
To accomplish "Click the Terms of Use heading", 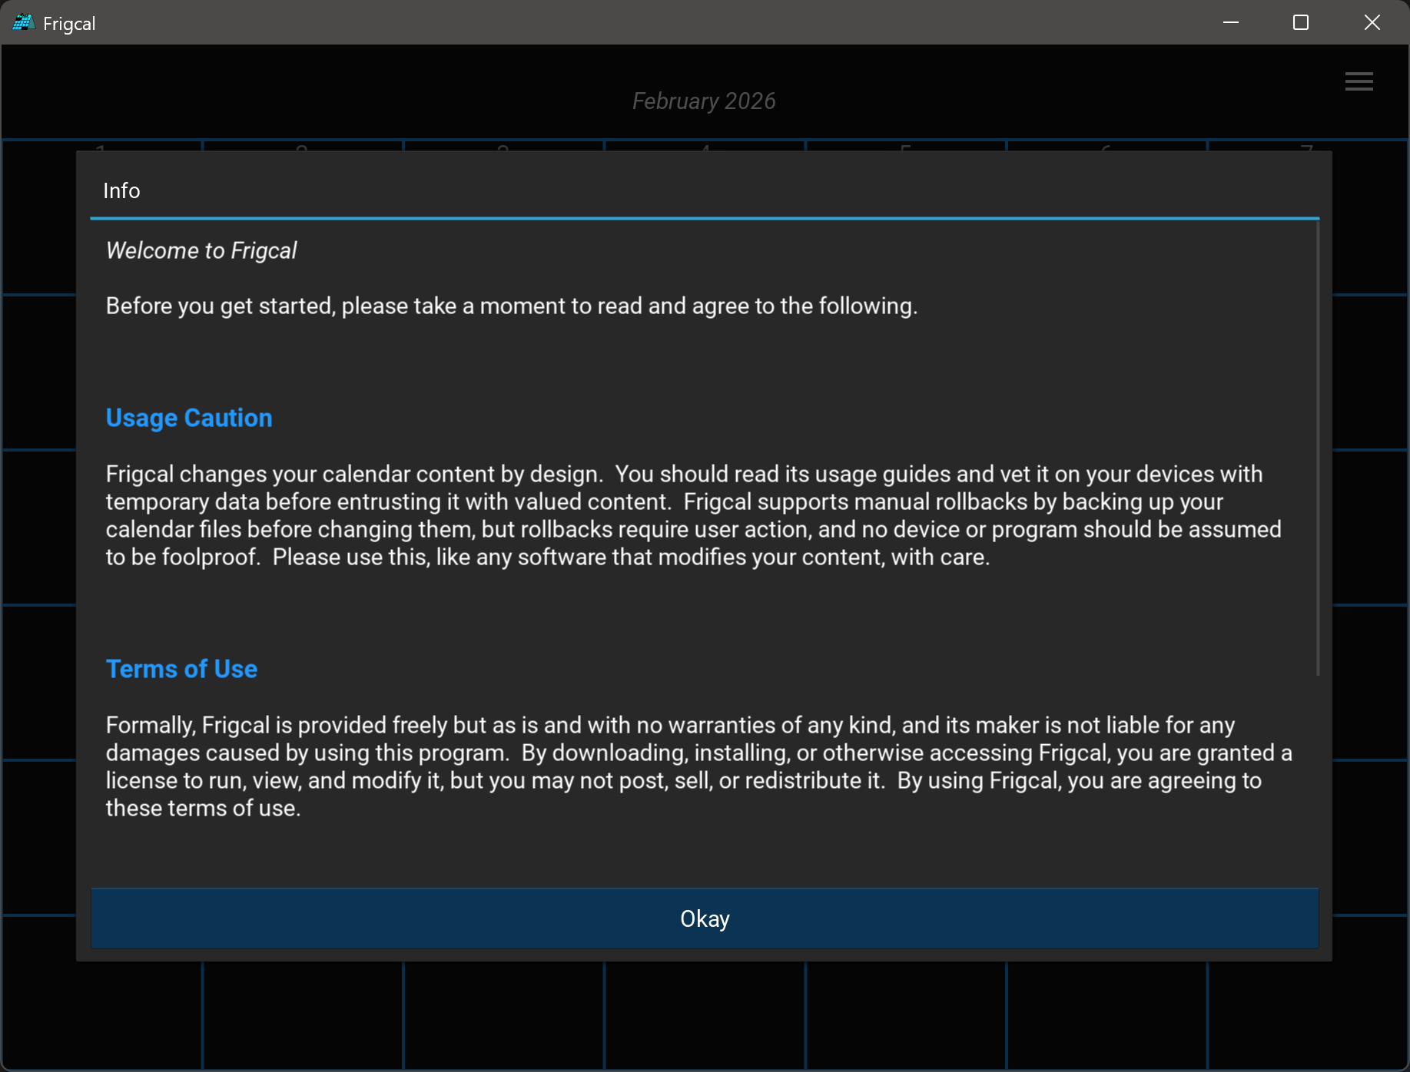I will point(181,669).
